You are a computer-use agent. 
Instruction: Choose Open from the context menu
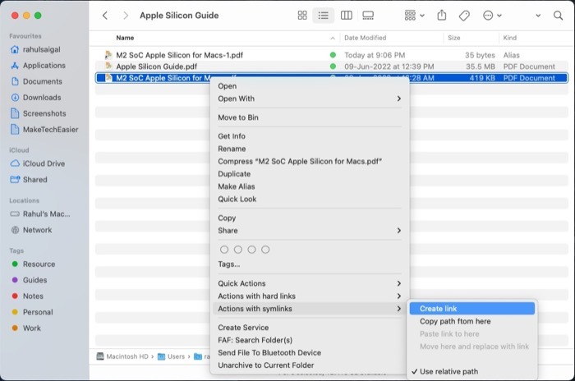pos(228,86)
